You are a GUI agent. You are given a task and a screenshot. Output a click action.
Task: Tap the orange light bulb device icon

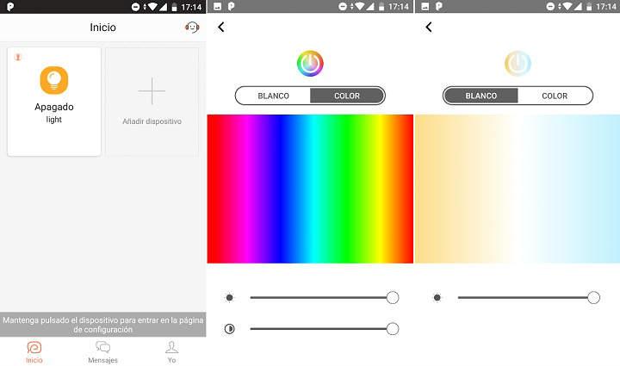pos(54,80)
